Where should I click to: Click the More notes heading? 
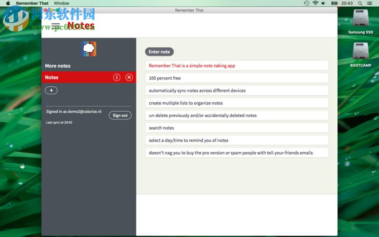(58, 66)
